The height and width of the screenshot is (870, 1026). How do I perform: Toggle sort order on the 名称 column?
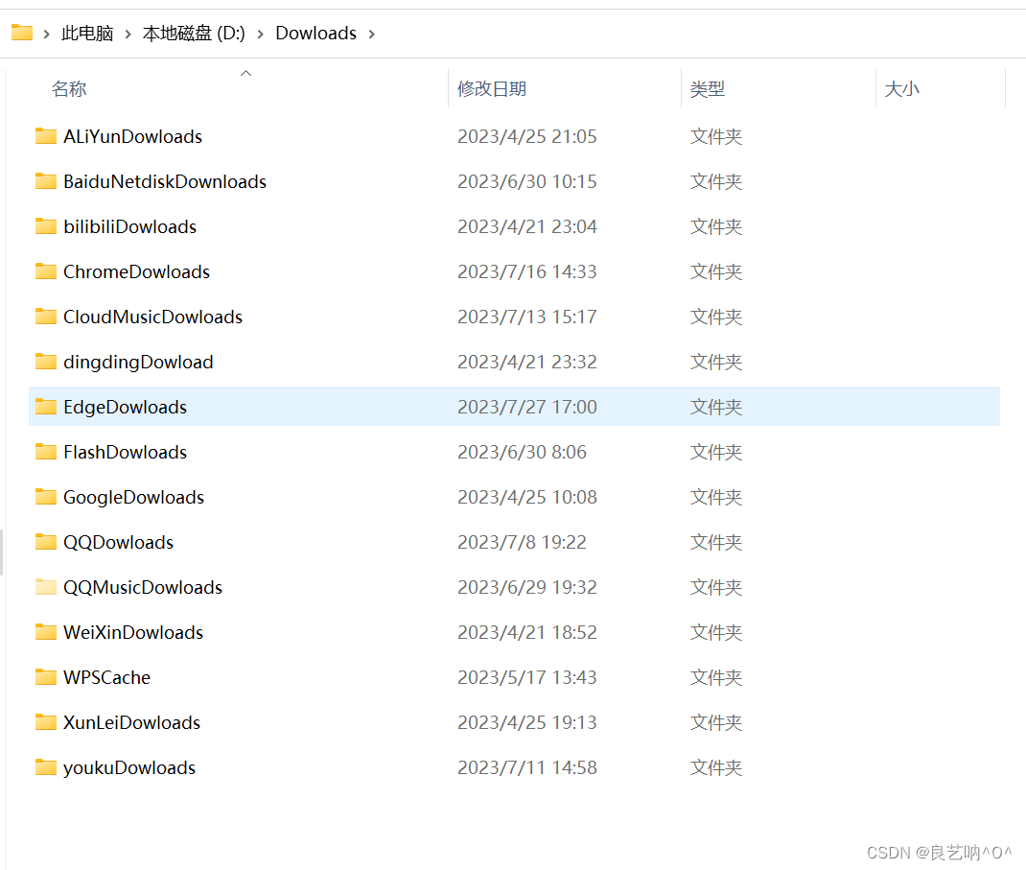point(68,88)
